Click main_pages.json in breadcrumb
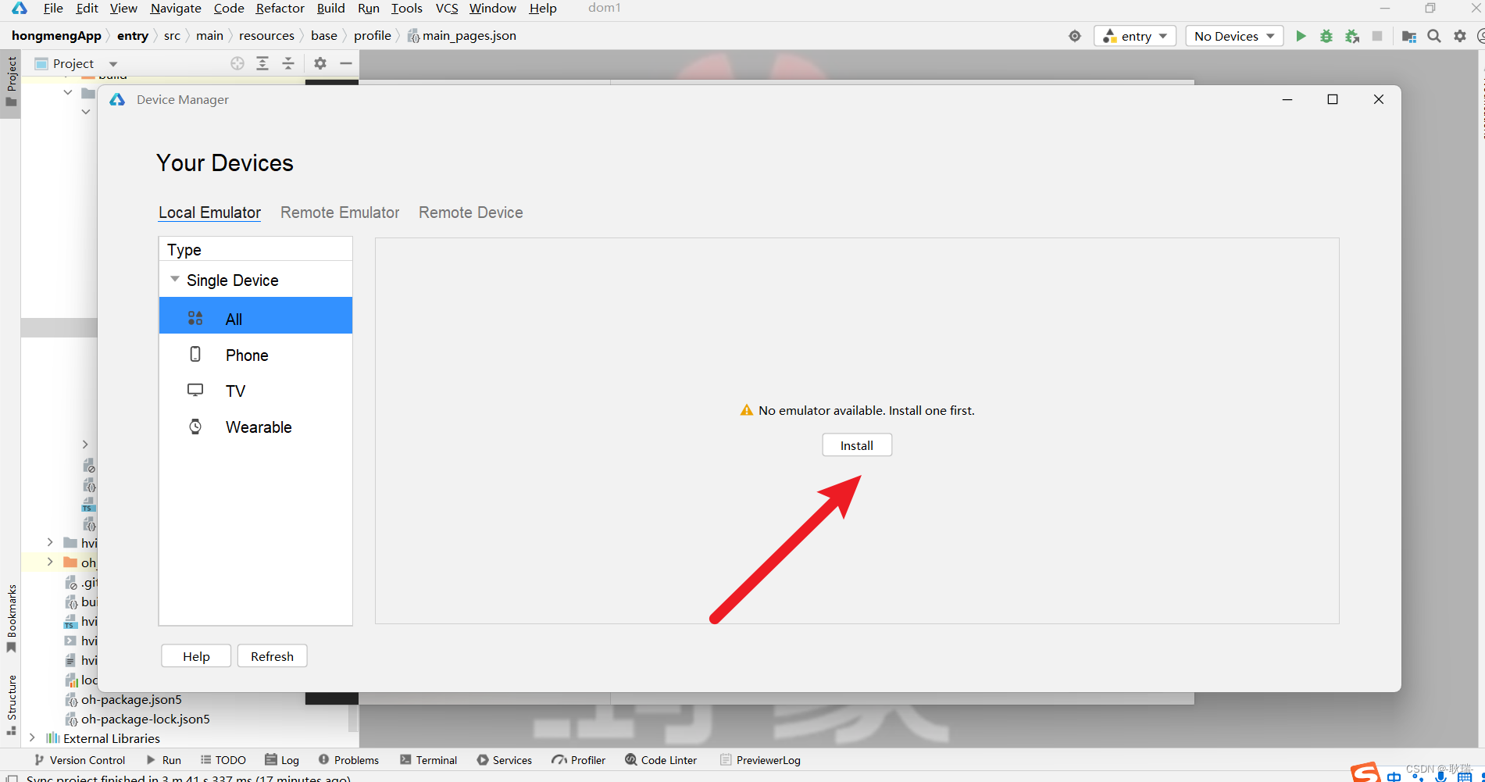This screenshot has width=1485, height=782. tap(469, 36)
